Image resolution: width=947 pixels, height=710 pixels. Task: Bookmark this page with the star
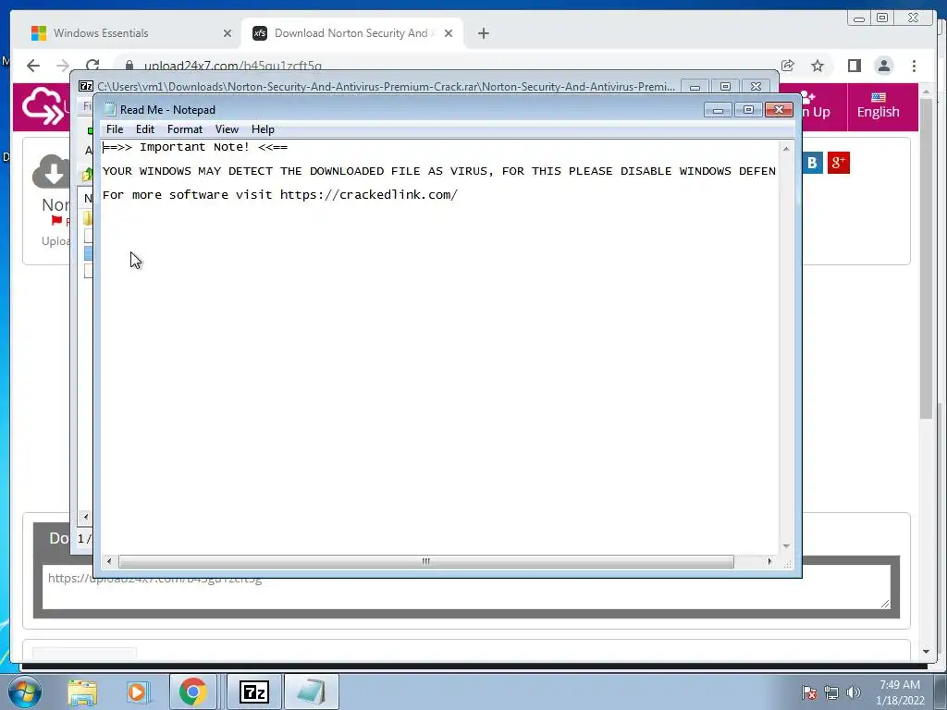click(x=818, y=66)
